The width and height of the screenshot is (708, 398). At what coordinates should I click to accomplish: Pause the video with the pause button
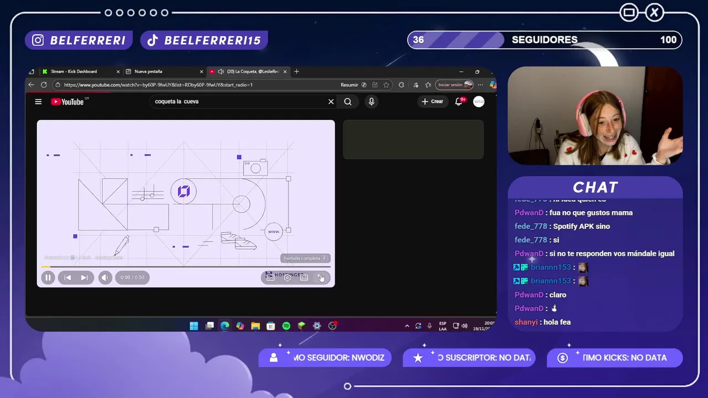(48, 277)
